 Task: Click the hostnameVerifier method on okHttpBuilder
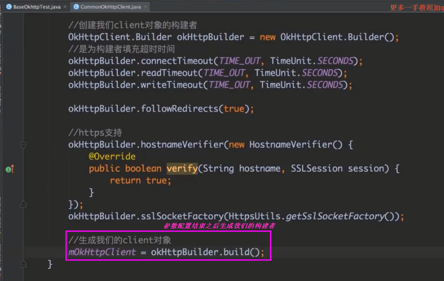[182, 144]
